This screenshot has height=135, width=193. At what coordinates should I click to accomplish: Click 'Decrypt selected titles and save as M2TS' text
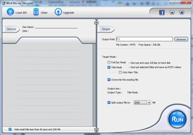point(156,67)
